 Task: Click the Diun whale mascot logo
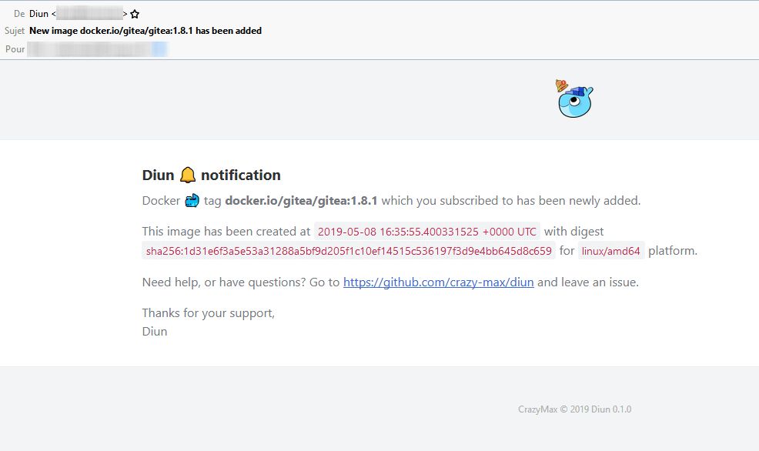coord(574,99)
